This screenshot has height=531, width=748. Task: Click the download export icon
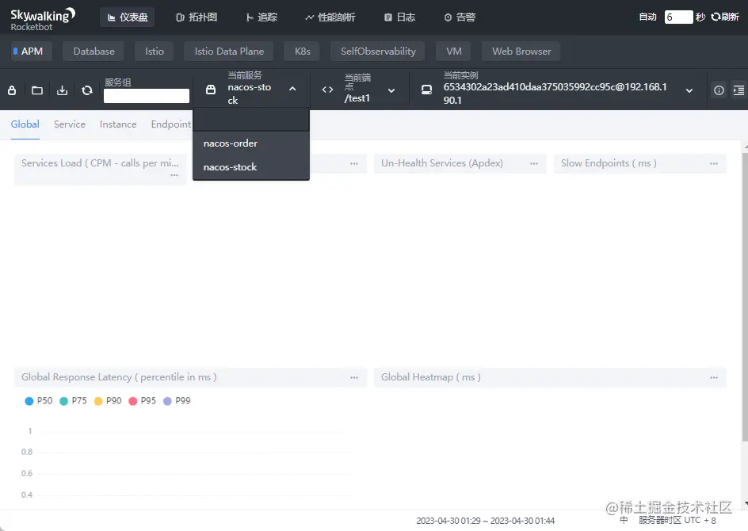[62, 90]
